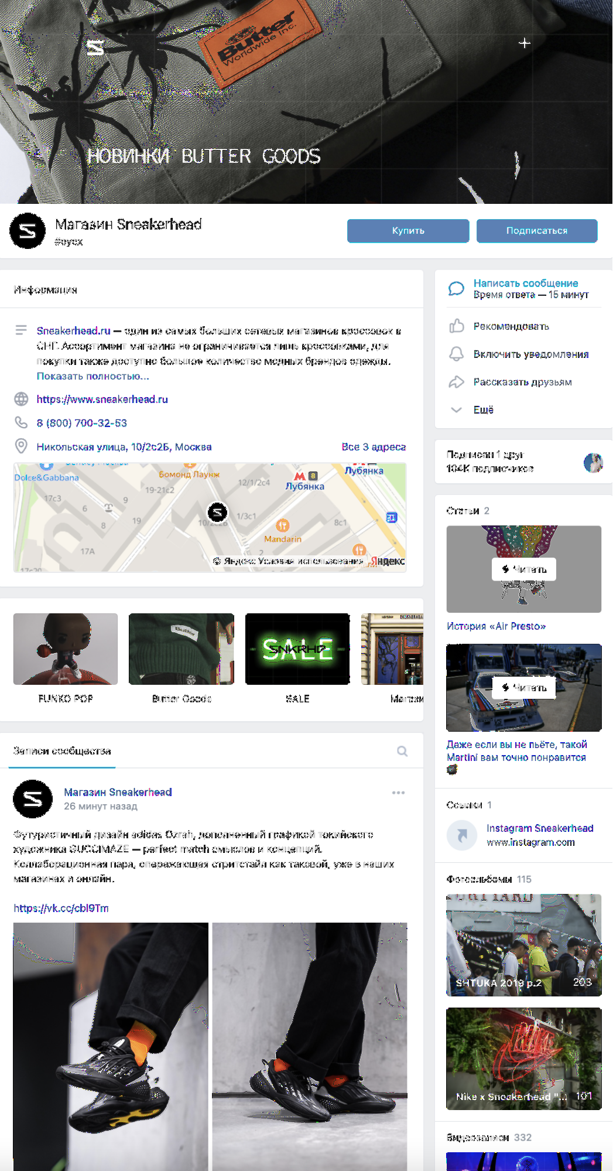Open the SALE product category

click(x=297, y=658)
